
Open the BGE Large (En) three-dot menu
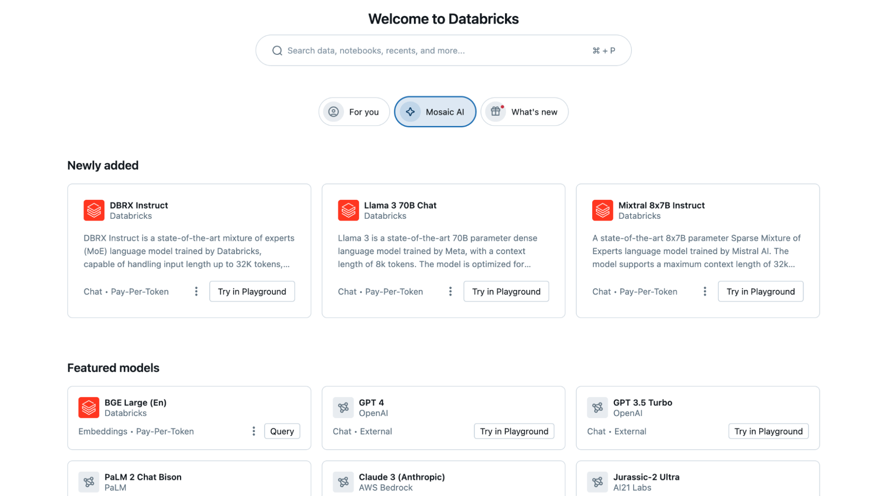point(253,431)
